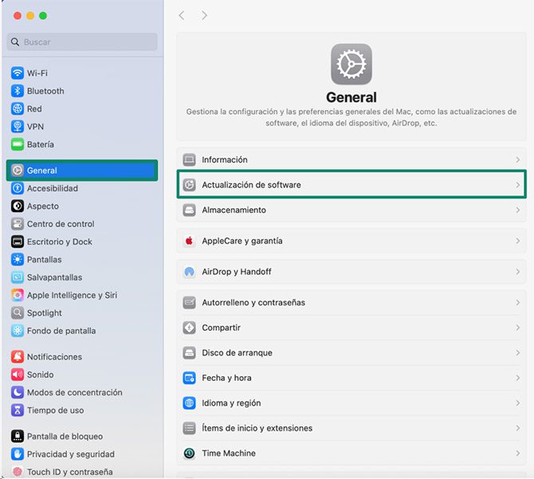Click the Compartir icon
Image resolution: width=534 pixels, height=479 pixels.
point(189,328)
